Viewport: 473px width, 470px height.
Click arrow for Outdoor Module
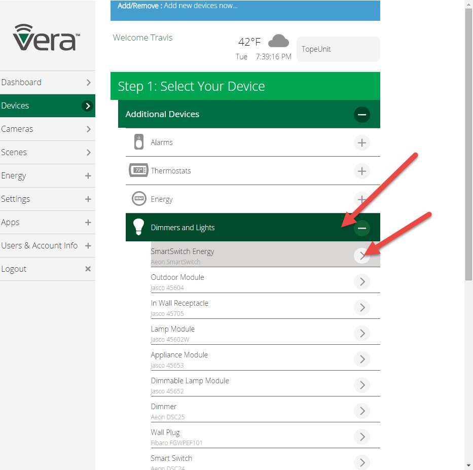click(361, 282)
